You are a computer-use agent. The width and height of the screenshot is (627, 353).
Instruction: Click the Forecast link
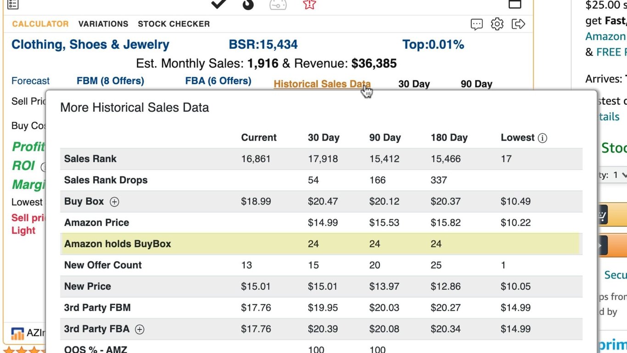point(30,81)
